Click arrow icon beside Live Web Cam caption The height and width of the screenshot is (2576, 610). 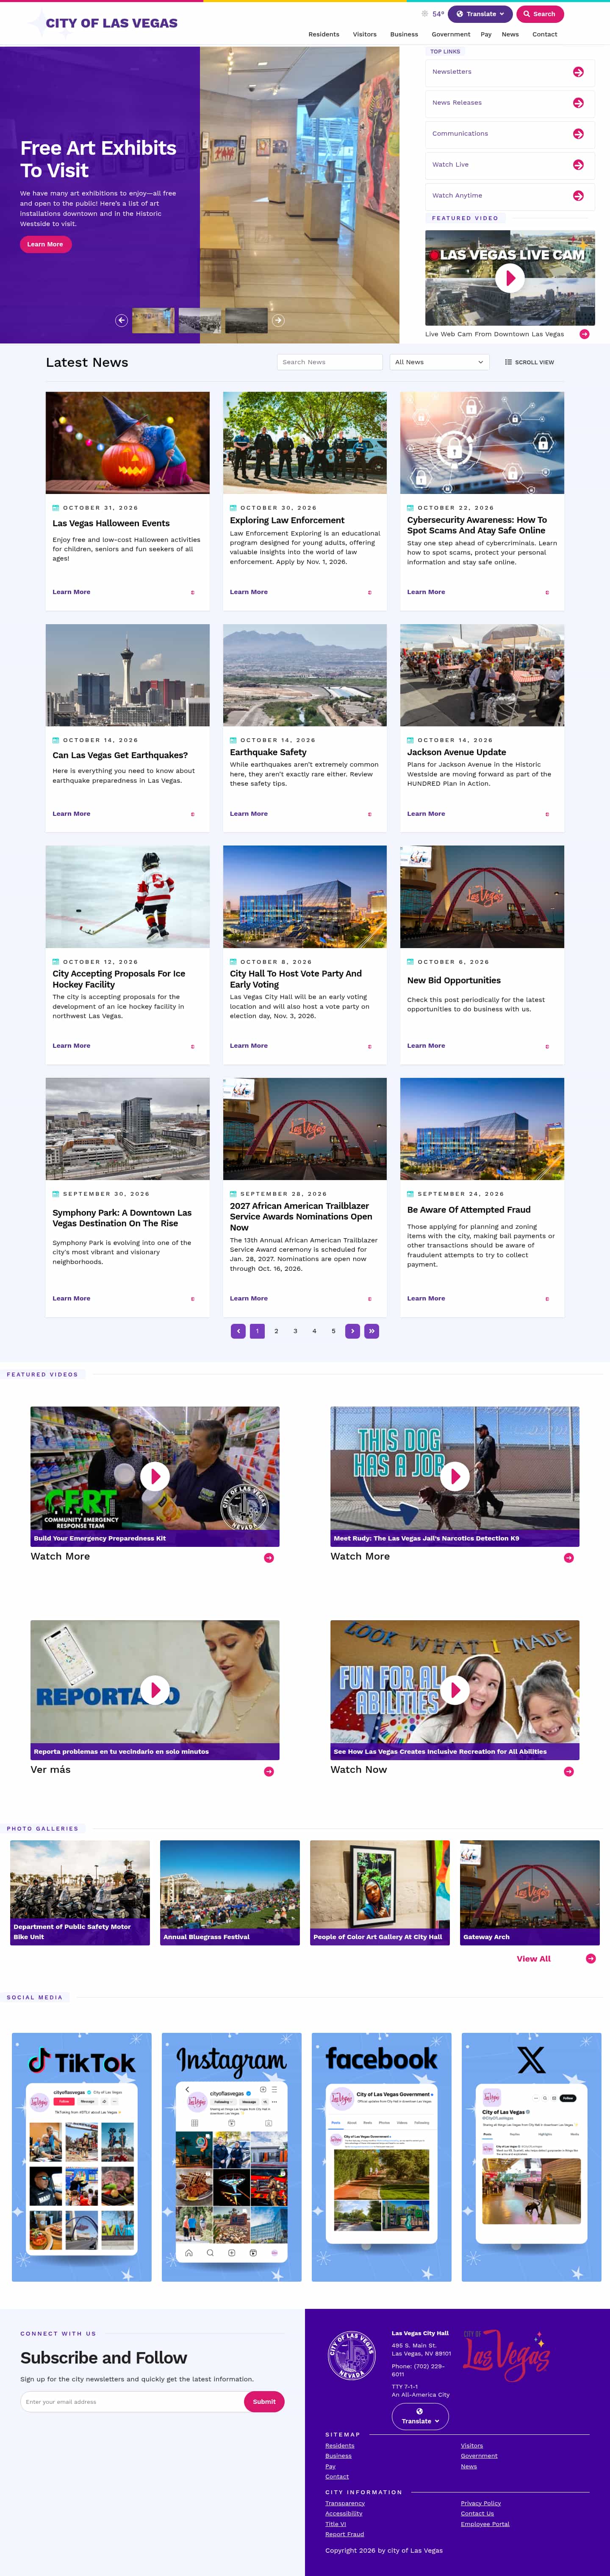584,334
